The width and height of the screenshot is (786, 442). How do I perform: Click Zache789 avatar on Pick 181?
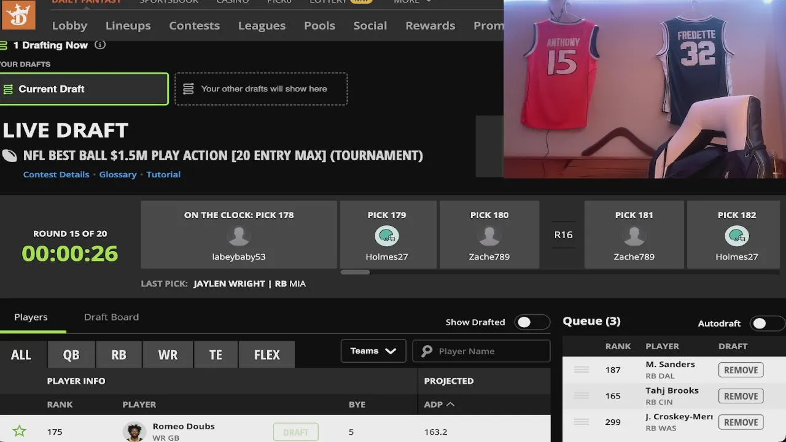pos(634,236)
